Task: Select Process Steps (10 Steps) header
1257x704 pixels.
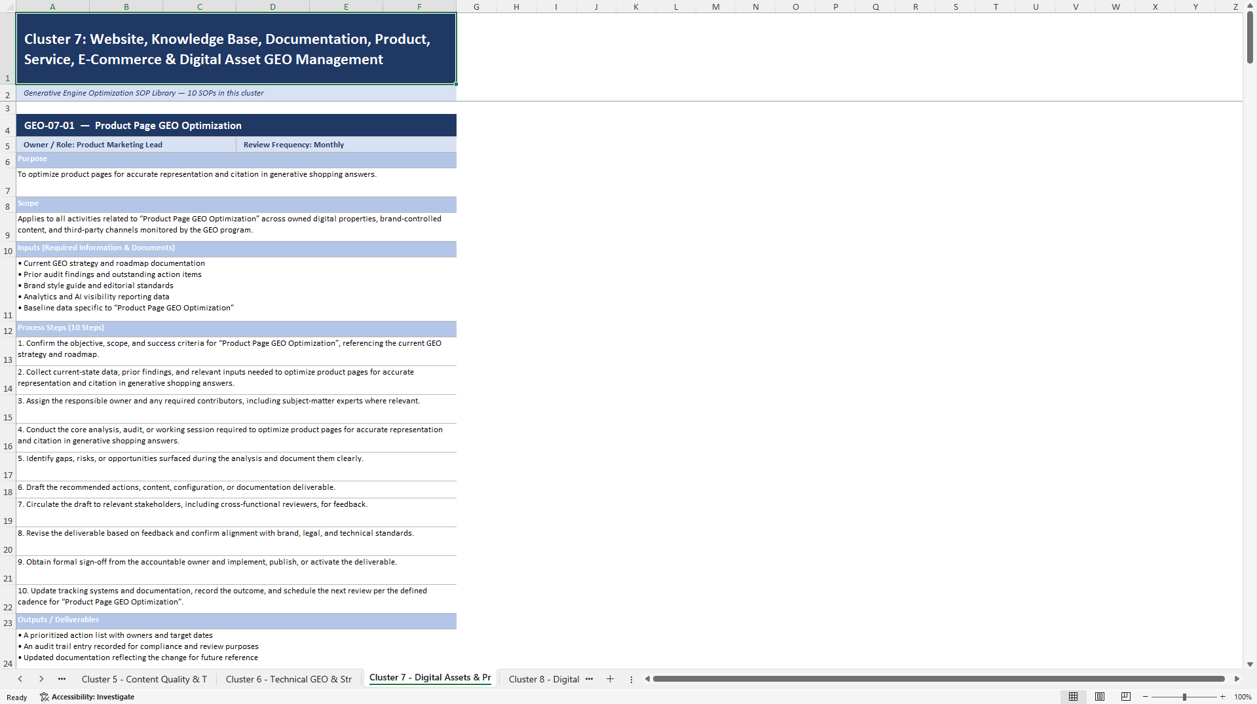Action: 236,329
